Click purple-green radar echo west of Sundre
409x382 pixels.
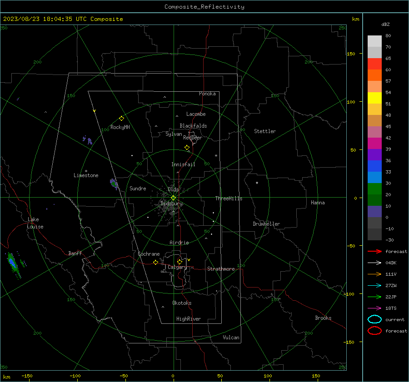pyautogui.click(x=114, y=184)
